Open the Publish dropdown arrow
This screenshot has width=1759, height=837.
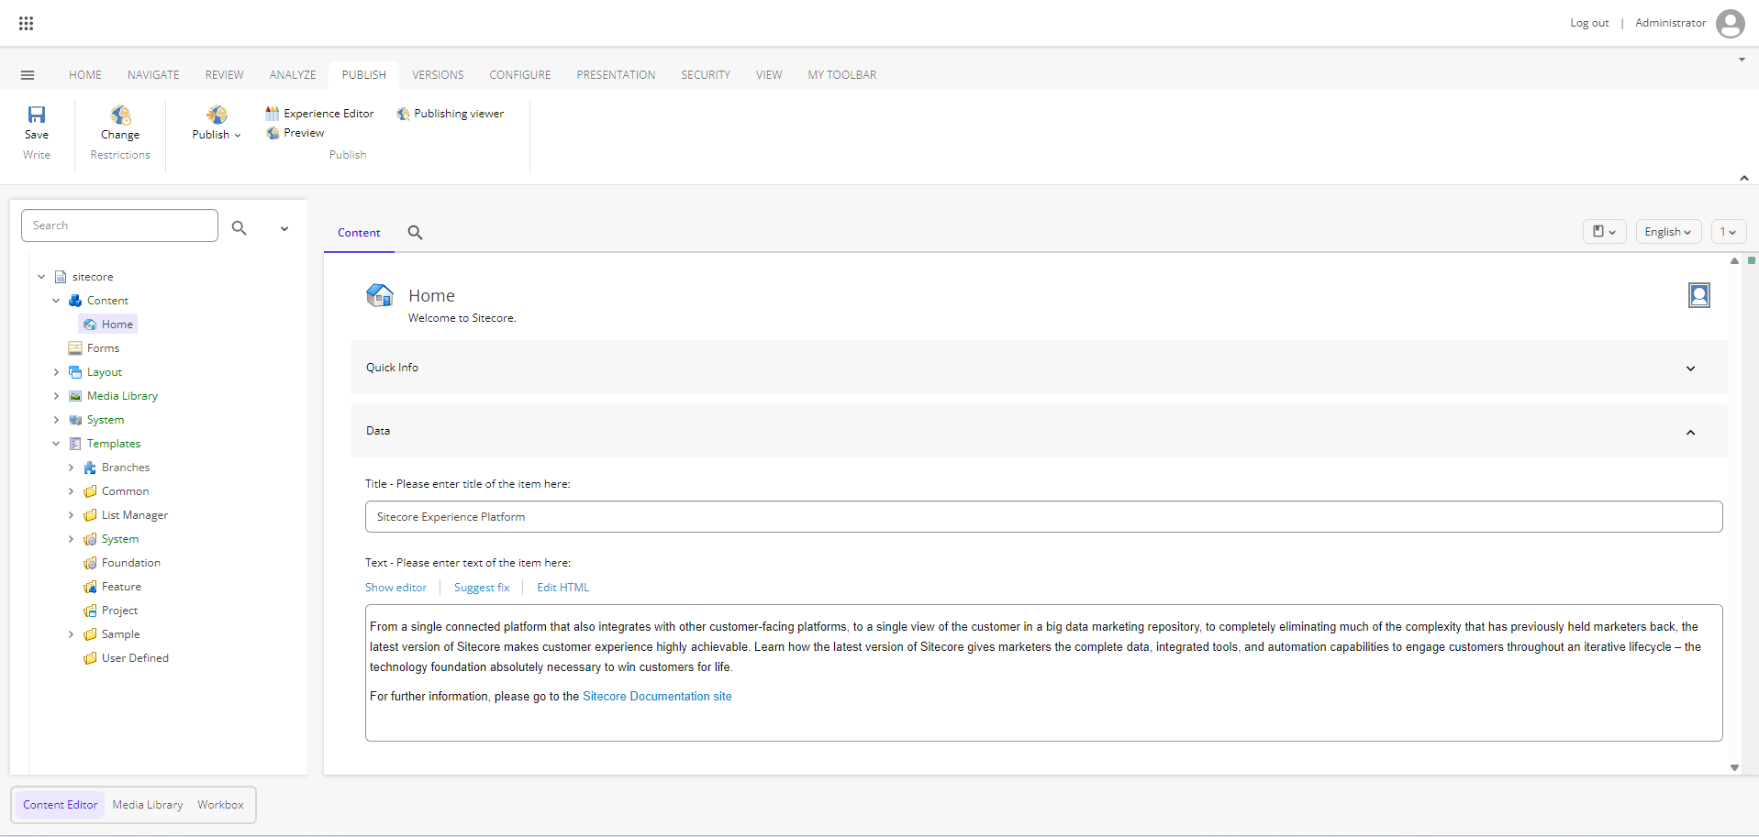pos(238,136)
